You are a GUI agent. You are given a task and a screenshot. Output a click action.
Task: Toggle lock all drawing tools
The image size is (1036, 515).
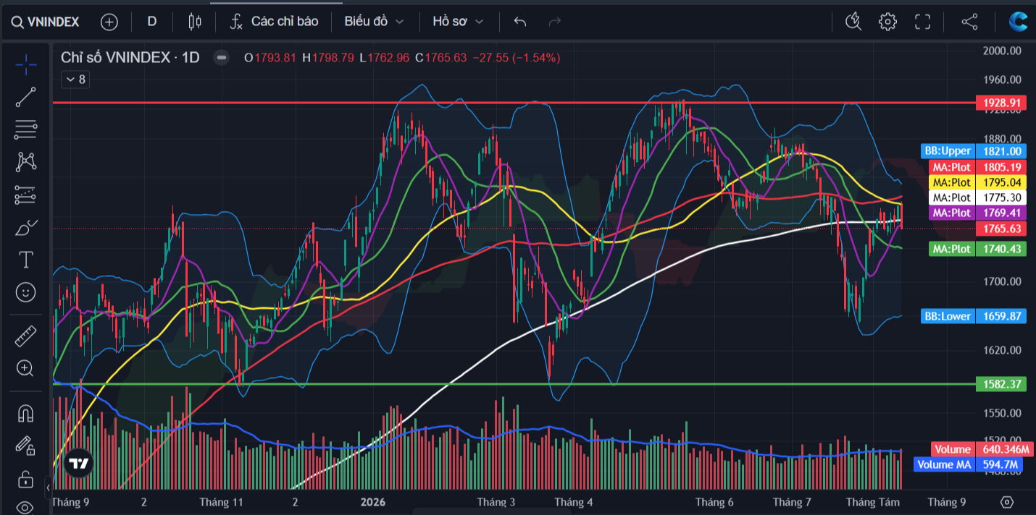click(26, 478)
